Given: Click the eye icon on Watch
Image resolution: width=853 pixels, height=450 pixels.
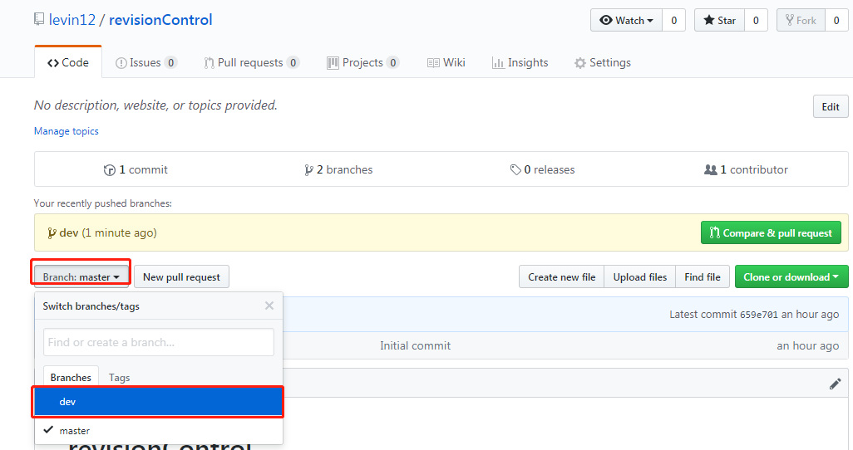Looking at the screenshot, I should [605, 20].
